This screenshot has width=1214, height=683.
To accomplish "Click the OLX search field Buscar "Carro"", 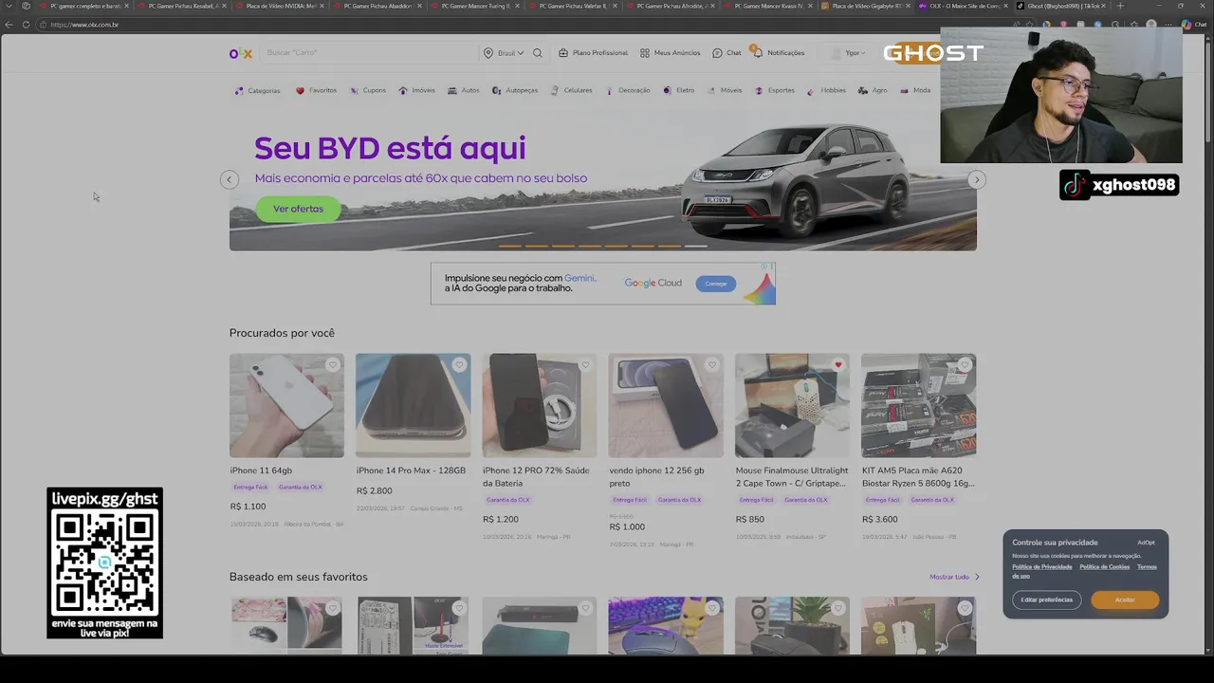I will tap(370, 53).
